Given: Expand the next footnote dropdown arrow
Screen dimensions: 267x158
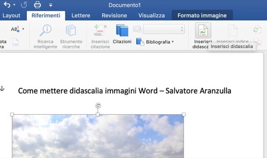Looking at the screenshot, I should pyautogui.click(x=23, y=29).
